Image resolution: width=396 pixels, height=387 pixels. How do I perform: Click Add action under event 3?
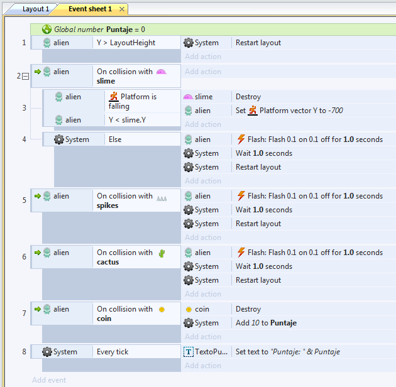tap(203, 124)
